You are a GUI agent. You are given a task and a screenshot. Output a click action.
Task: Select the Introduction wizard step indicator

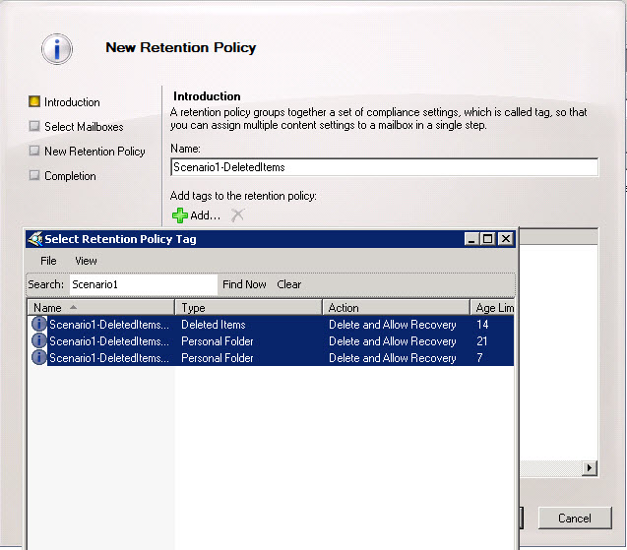click(34, 101)
